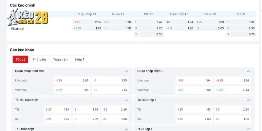Pick Xỉu 3.25 at 1.92 full match
This screenshot has width=262, height=131.
58,119
